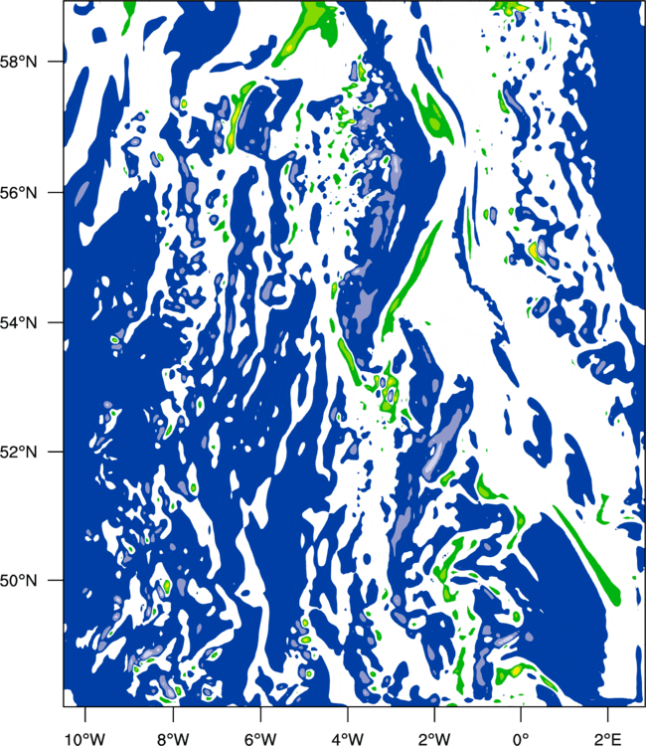The height and width of the screenshot is (746, 646).
Task: Click the 50°N latitude label
Action: (19, 581)
